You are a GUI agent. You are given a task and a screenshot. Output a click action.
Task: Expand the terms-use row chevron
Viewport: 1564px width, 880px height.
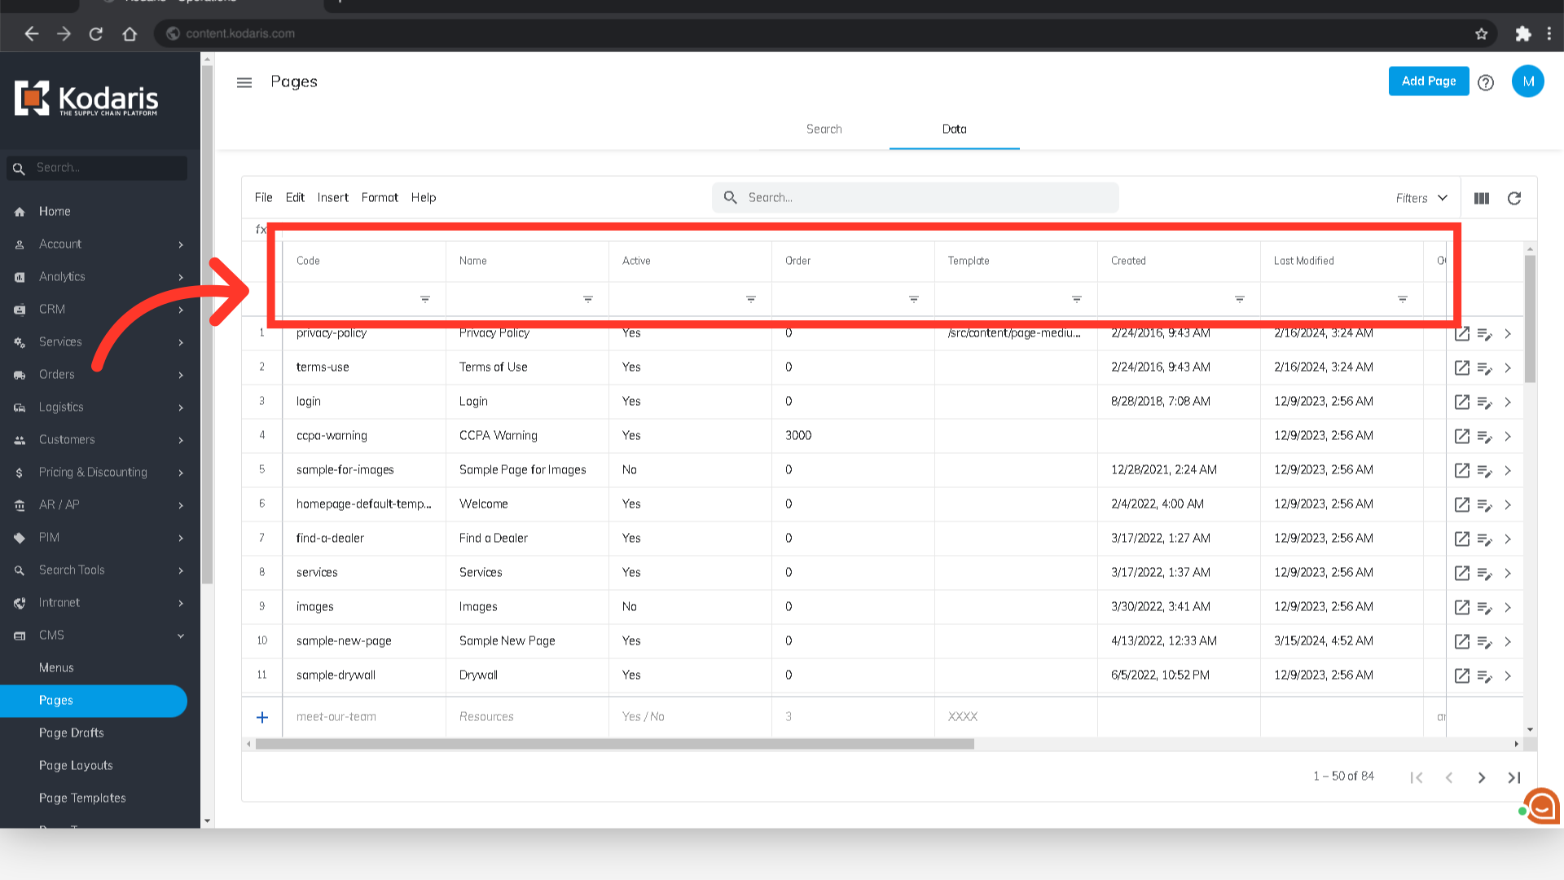pos(1508,367)
